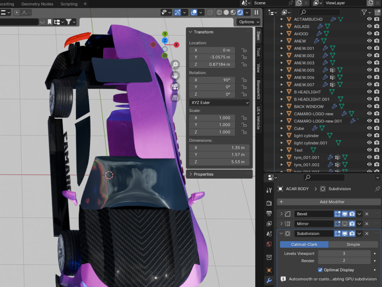Expand the Mirror modifier panel
Viewport: 382px width, 287px height.
tap(282, 224)
